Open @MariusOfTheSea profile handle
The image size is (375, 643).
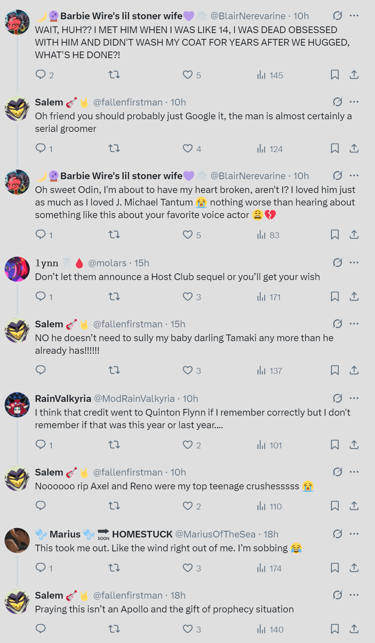coord(215,534)
